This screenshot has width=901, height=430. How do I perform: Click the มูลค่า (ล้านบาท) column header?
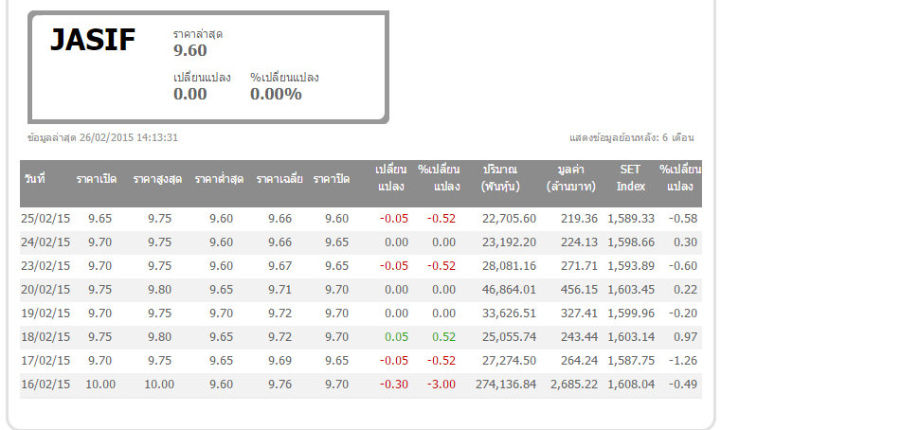pyautogui.click(x=571, y=178)
